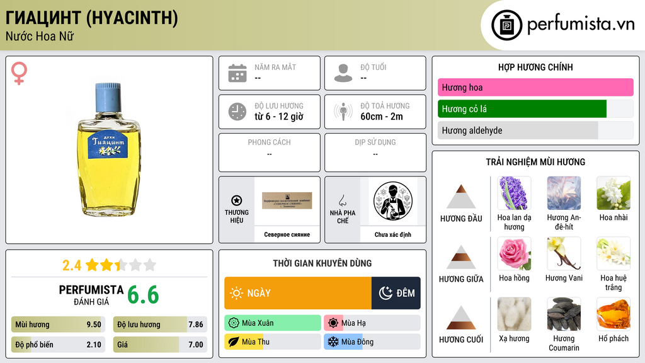Screen dimensions: 645x363
Task: Select the Ngày daytime bar
Action: (298, 293)
